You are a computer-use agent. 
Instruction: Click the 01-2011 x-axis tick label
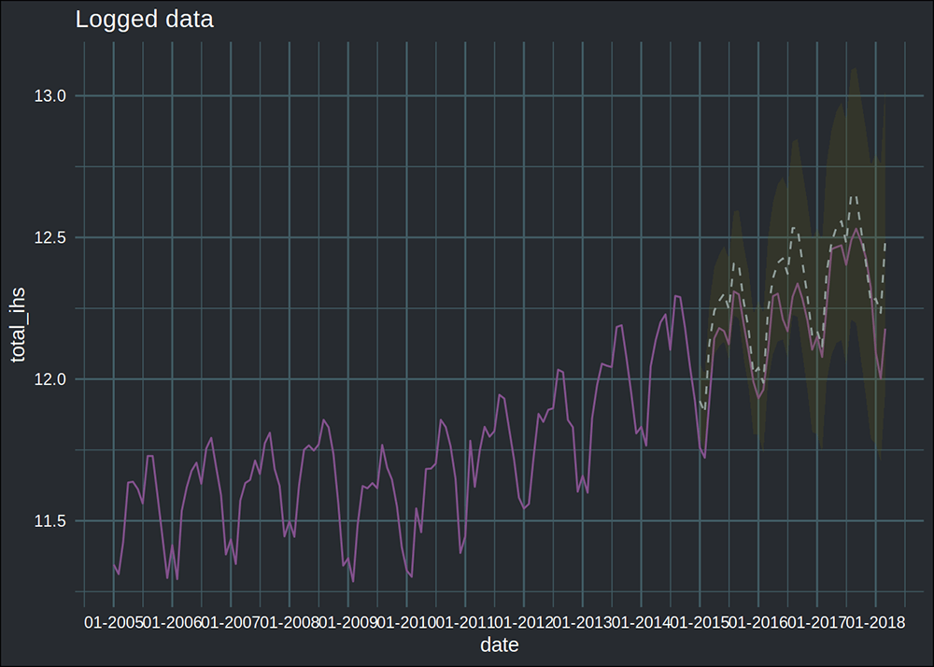465,623
